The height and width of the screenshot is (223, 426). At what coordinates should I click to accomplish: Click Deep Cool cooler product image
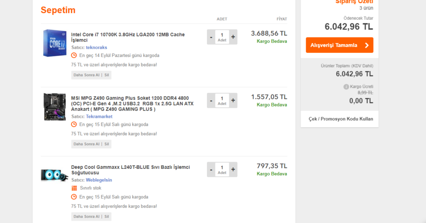click(54, 175)
